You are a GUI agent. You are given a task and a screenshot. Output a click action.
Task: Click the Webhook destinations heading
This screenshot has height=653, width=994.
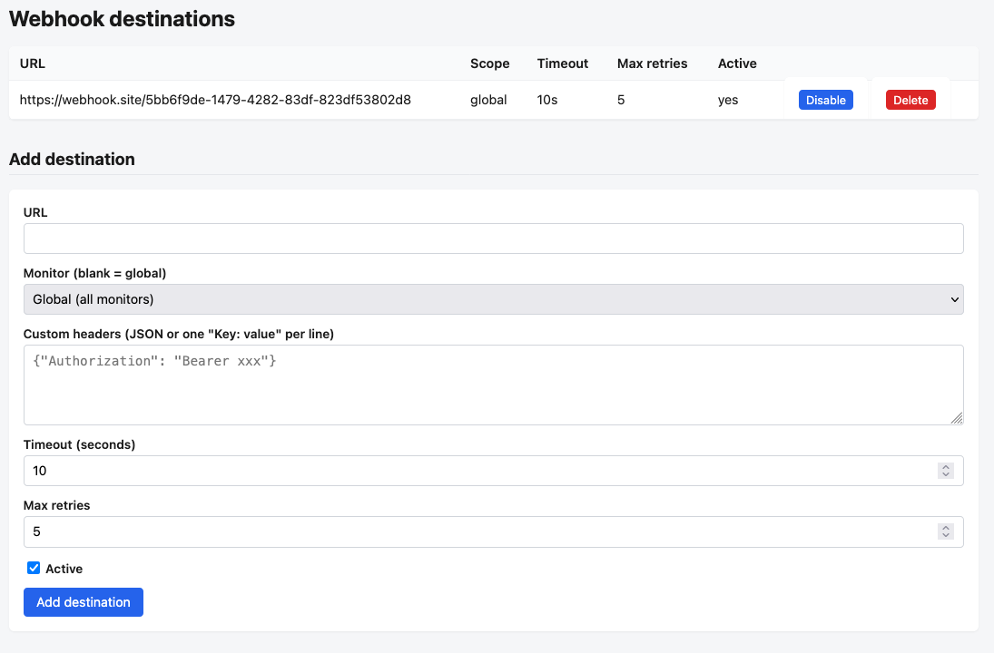click(122, 19)
